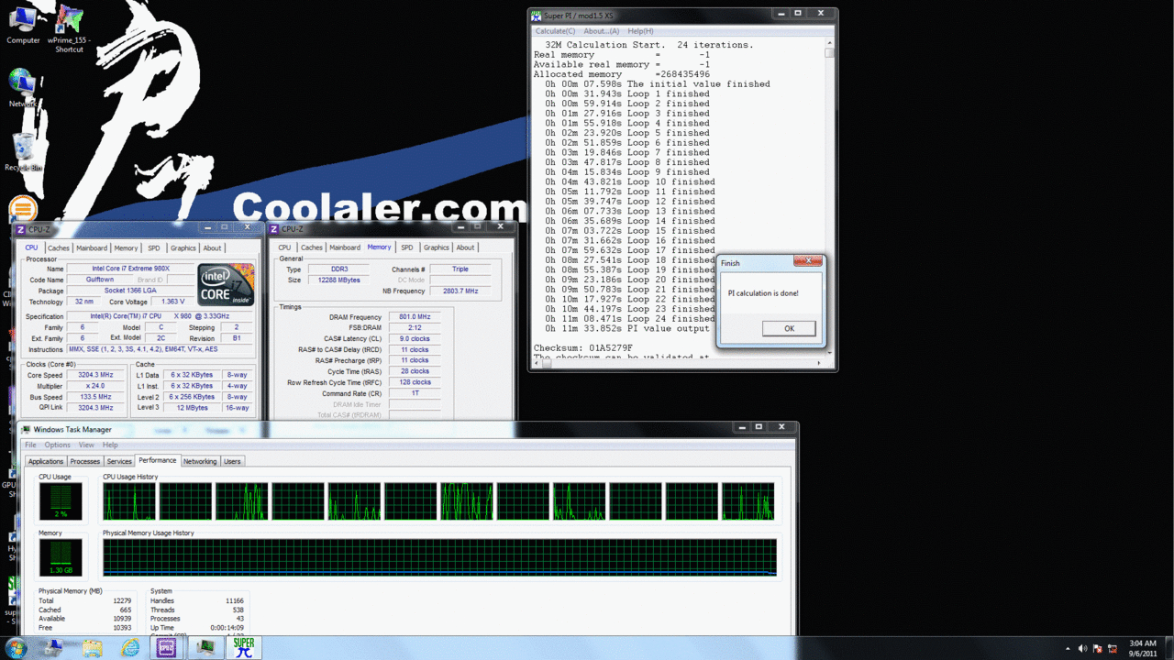
Task: Click the Intel Core i7 logo in CPU-Z
Action: coord(225,284)
